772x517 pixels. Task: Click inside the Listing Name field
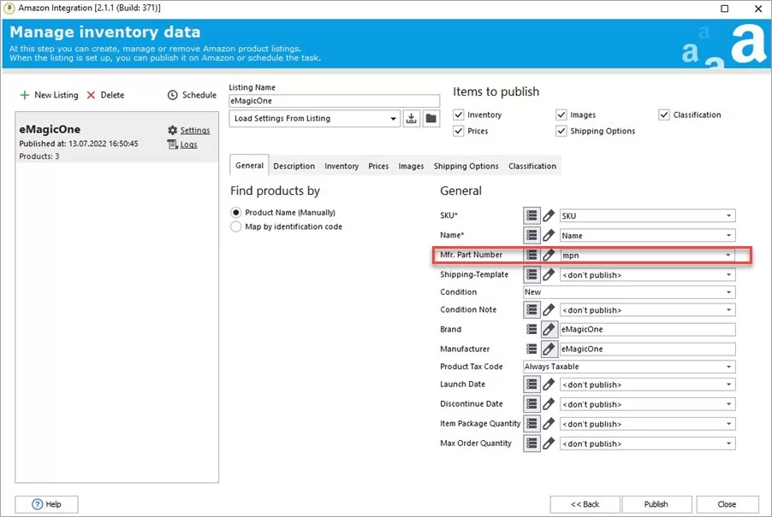333,100
